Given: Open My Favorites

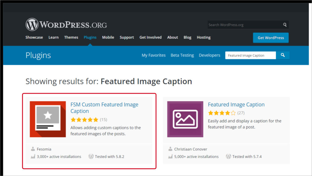Looking at the screenshot, I should tap(153, 55).
